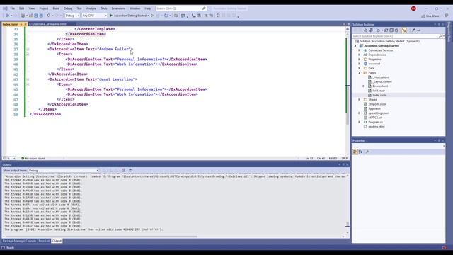Open the Debug configuration dropdown
The height and width of the screenshot is (255, 453).
click(x=72, y=16)
